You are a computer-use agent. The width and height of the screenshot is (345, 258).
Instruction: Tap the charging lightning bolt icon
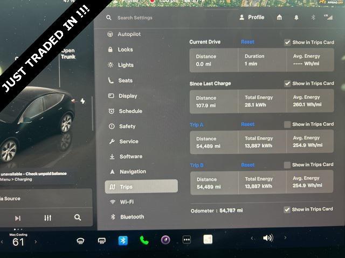(x=82, y=101)
